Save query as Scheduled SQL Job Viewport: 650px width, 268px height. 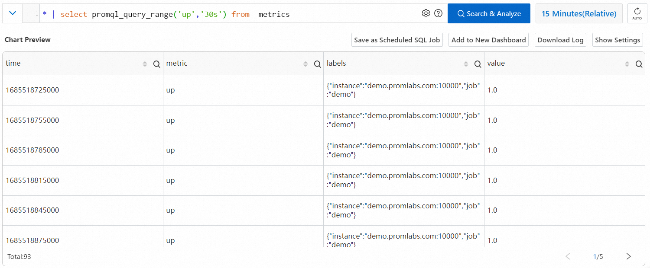coord(397,40)
